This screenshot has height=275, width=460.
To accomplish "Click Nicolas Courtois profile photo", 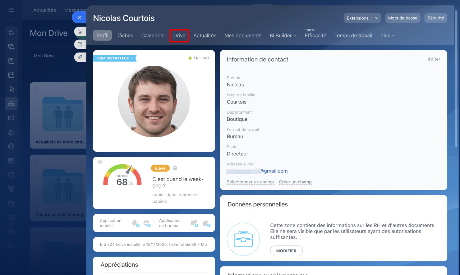I will 154,102.
